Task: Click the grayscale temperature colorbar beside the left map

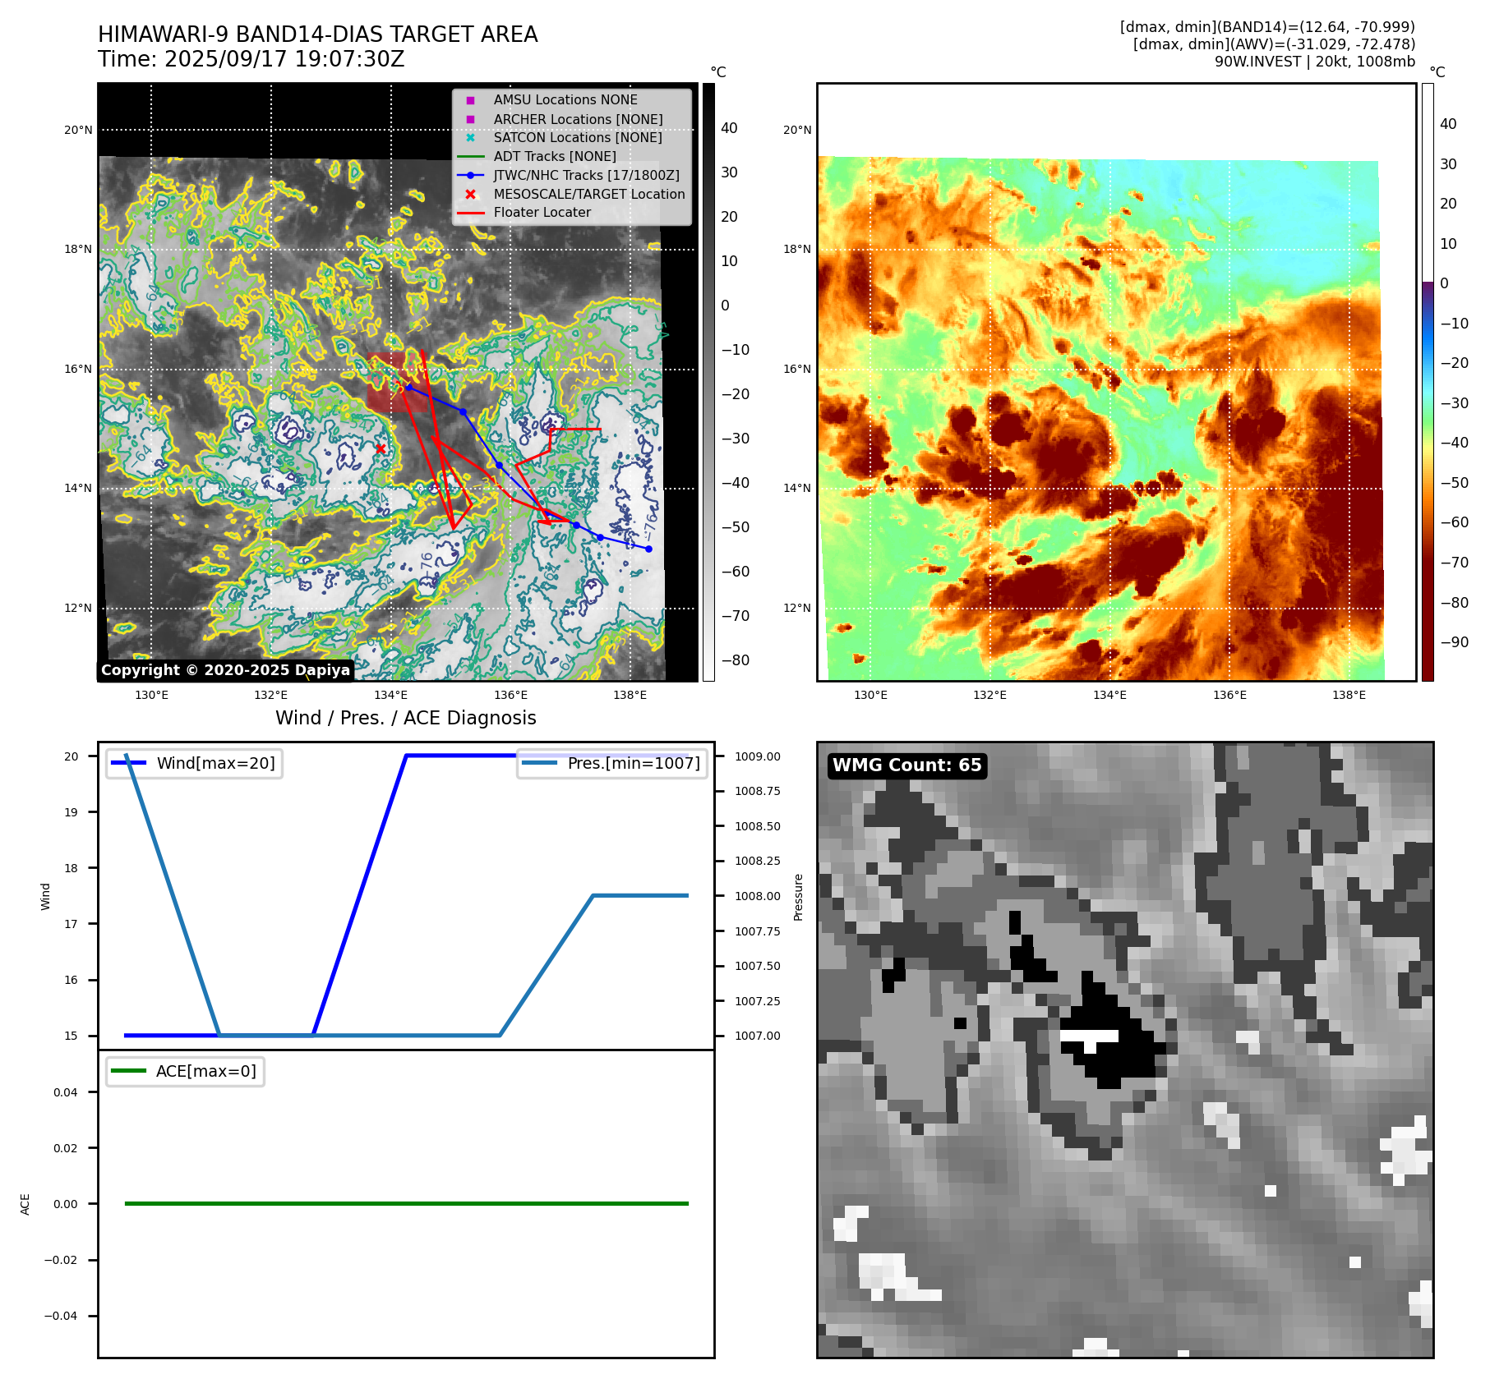Action: (708, 382)
